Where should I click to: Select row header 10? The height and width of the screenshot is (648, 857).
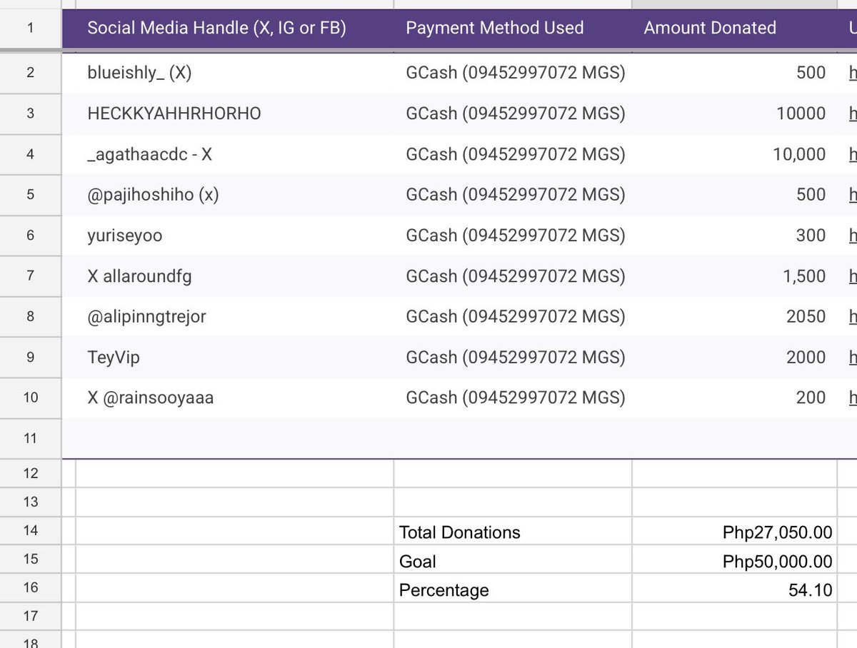point(31,398)
